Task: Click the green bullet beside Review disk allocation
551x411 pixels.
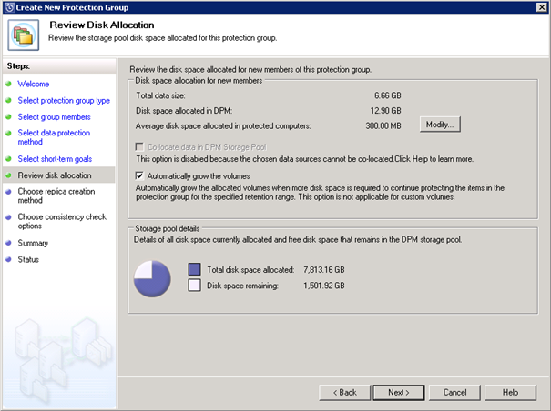Action: (8, 175)
